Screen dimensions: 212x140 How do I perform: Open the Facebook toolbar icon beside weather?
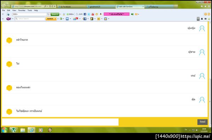coord(85,14)
